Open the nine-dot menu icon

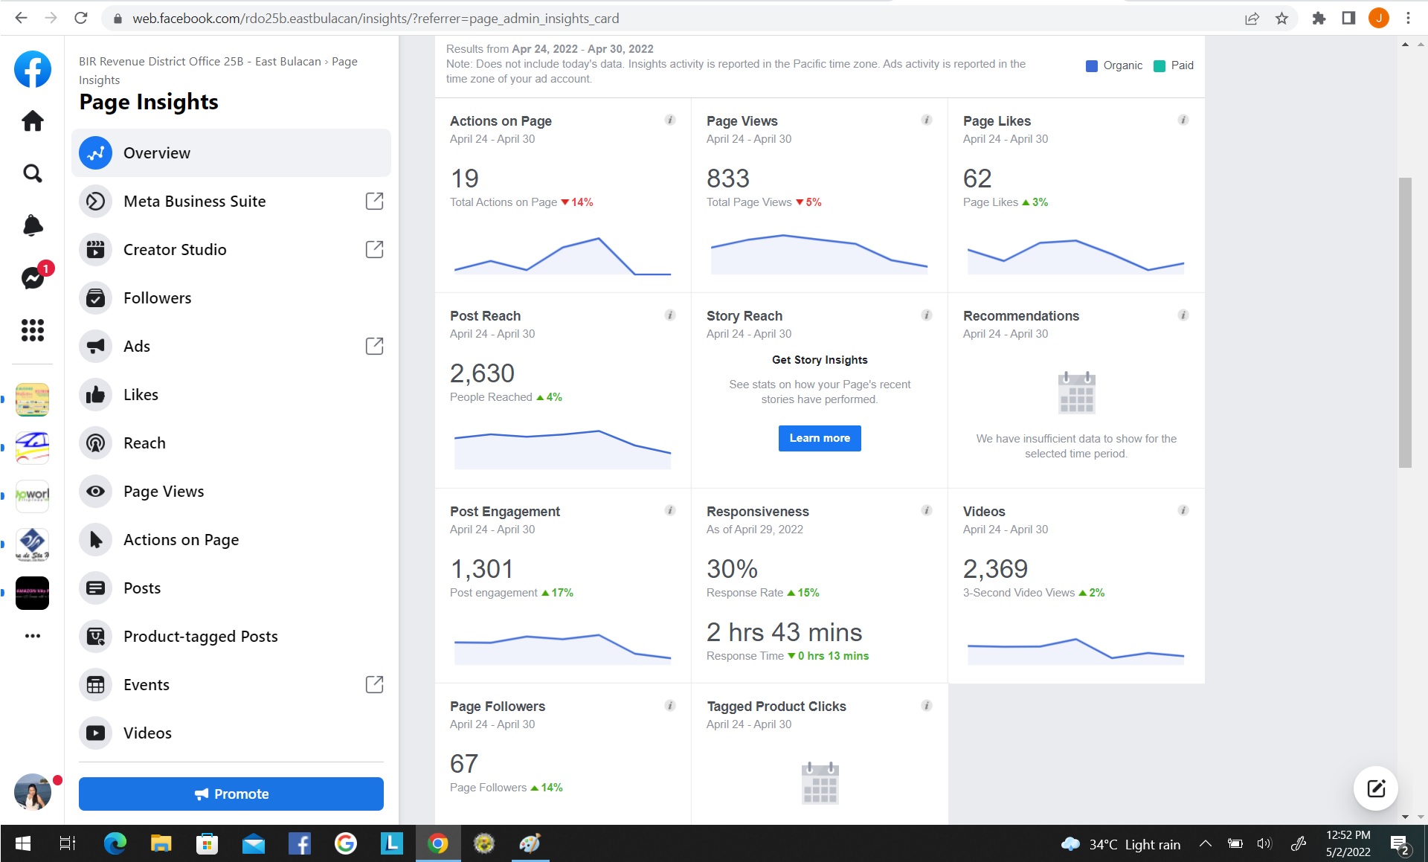33,329
